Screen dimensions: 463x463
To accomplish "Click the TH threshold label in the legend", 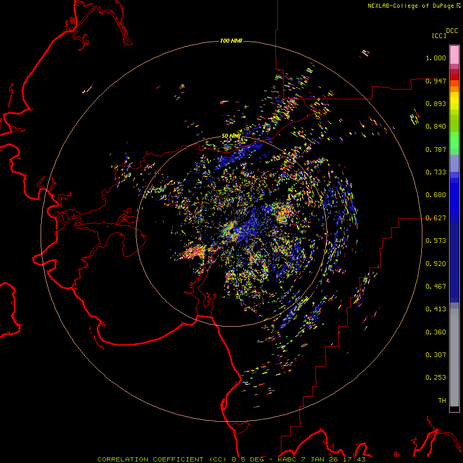I will point(442,401).
